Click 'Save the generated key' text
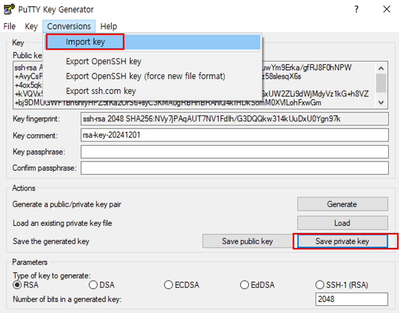399x313 pixels. click(x=51, y=242)
